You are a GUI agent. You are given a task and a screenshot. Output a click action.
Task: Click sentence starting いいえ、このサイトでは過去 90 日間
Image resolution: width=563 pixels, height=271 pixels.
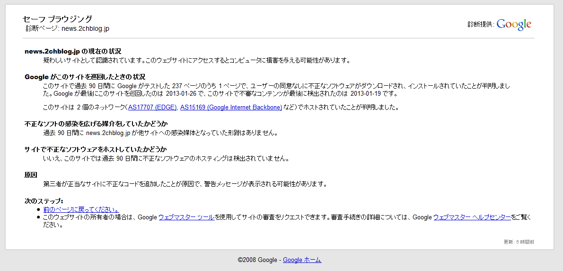(166, 159)
